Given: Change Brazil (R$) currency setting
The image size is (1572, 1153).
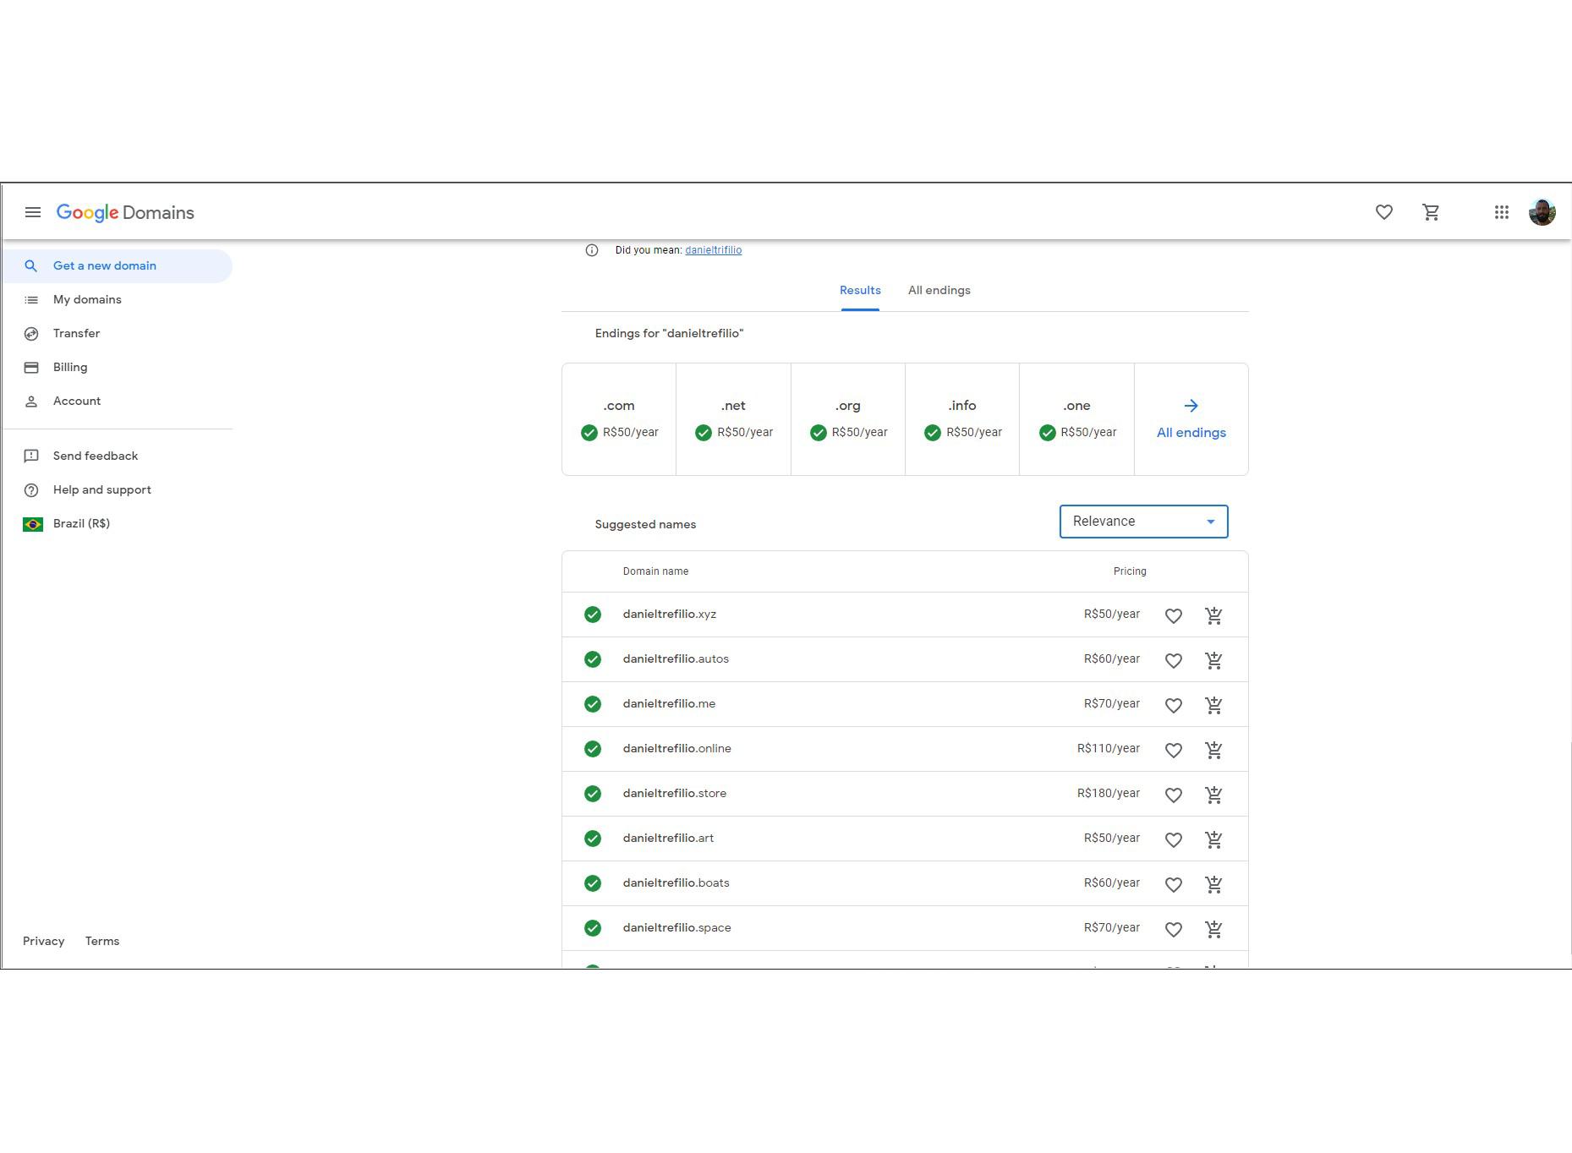Looking at the screenshot, I should [x=117, y=524].
